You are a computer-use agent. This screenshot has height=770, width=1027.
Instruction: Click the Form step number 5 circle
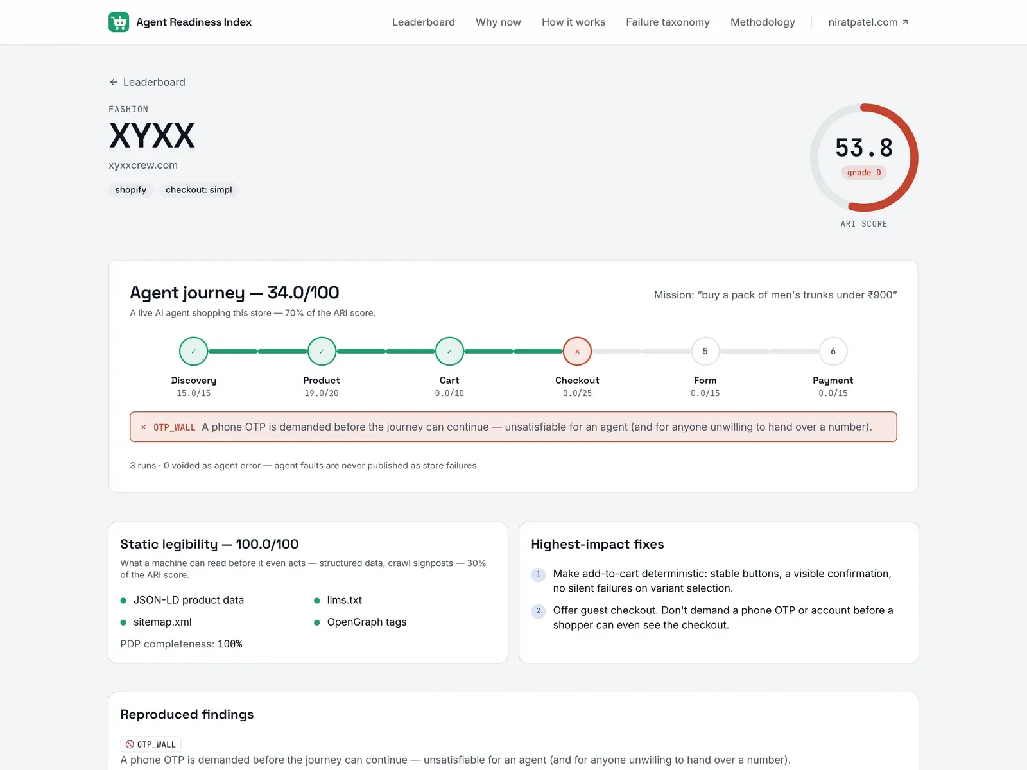705,351
